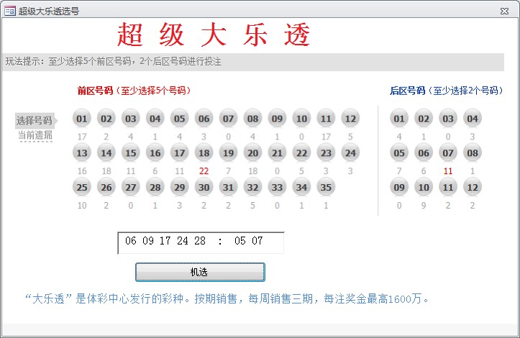Select front zone ball 12

350,118
